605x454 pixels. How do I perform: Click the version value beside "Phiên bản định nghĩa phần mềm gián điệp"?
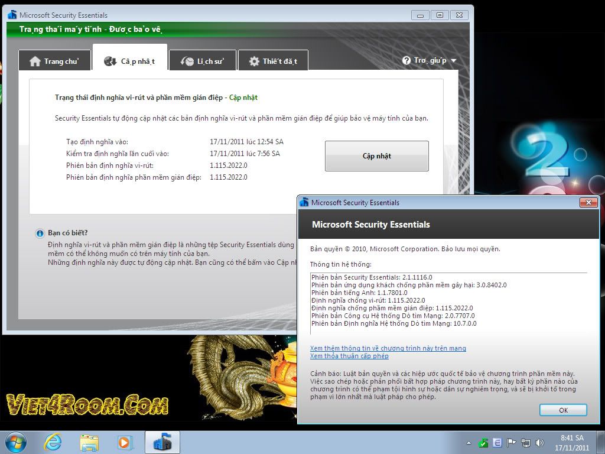point(229,177)
